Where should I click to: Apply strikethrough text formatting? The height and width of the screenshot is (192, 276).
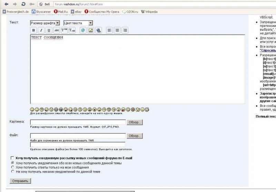coord(57,30)
